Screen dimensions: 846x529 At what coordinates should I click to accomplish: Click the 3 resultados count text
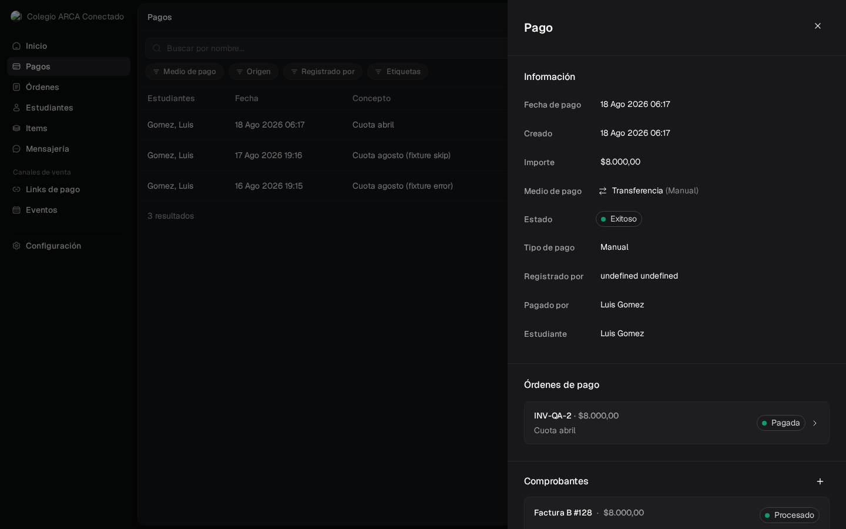[x=171, y=216]
